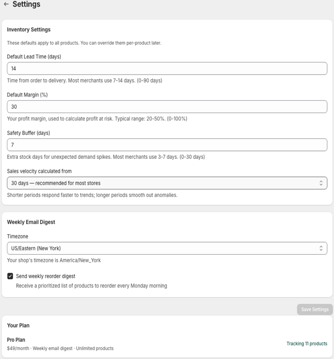334x359 pixels.
Task: Click the Settings page title
Action: tap(26, 4)
